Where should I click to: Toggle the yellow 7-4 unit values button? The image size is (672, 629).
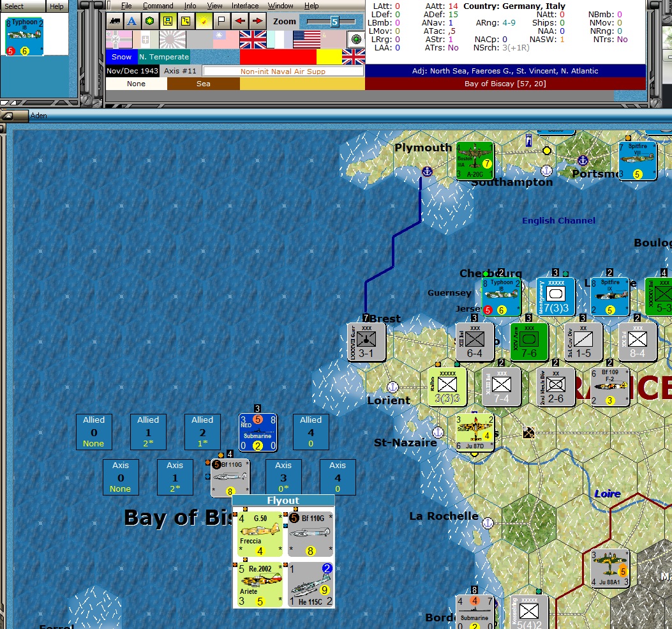(186, 21)
